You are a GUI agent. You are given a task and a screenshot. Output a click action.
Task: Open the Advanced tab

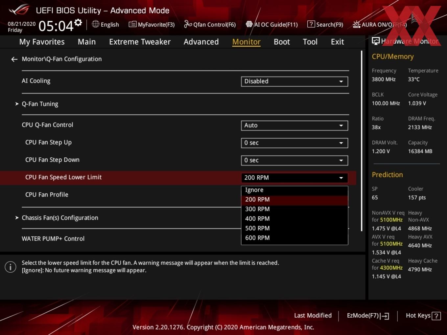[201, 42]
